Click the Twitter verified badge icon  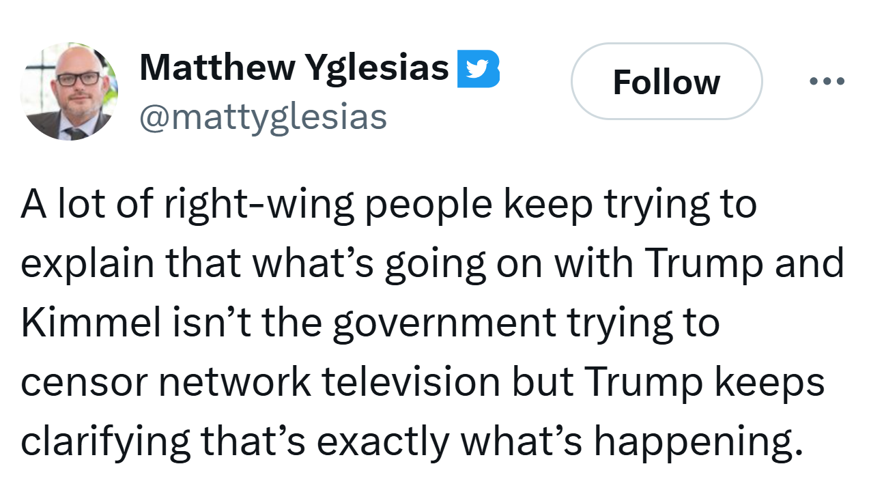pyautogui.click(x=478, y=69)
